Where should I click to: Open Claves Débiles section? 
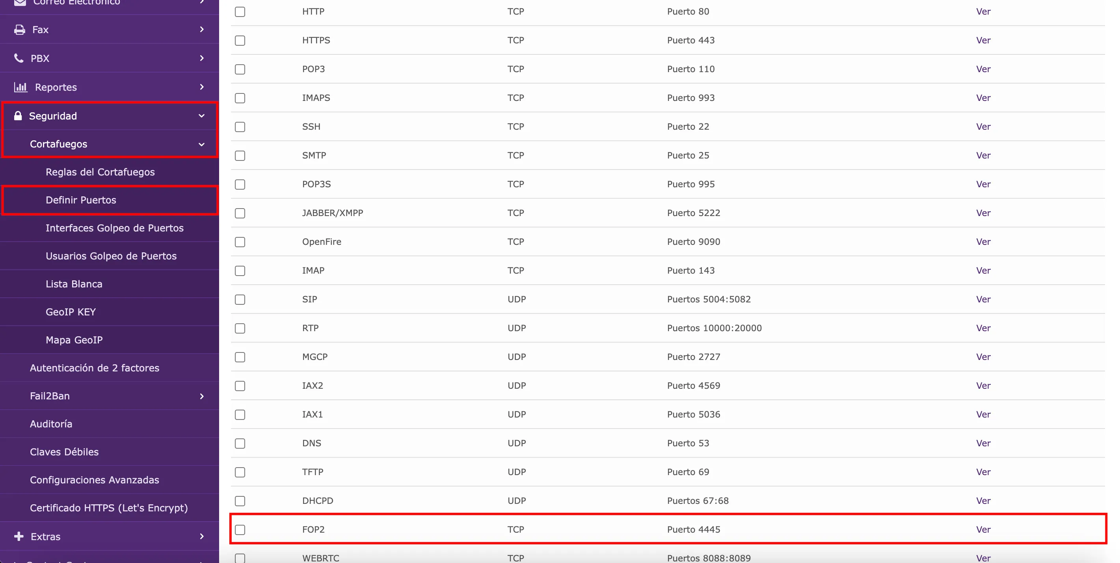64,452
